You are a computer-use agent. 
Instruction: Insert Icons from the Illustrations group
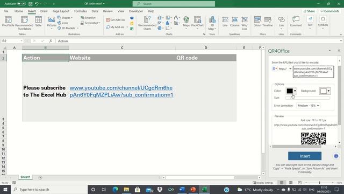click(x=63, y=23)
